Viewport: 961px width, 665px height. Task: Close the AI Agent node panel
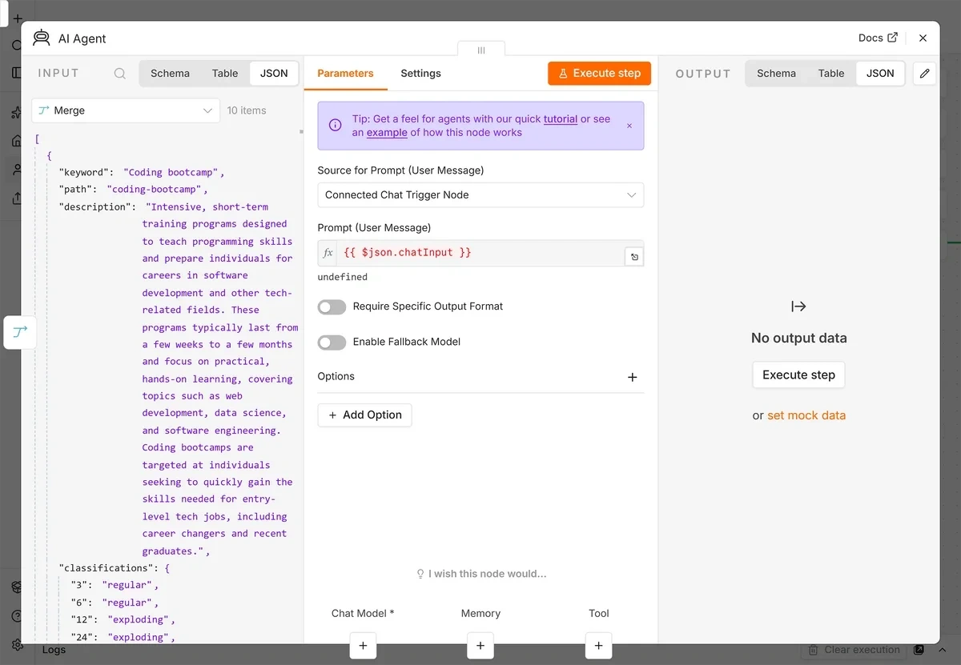pyautogui.click(x=923, y=38)
